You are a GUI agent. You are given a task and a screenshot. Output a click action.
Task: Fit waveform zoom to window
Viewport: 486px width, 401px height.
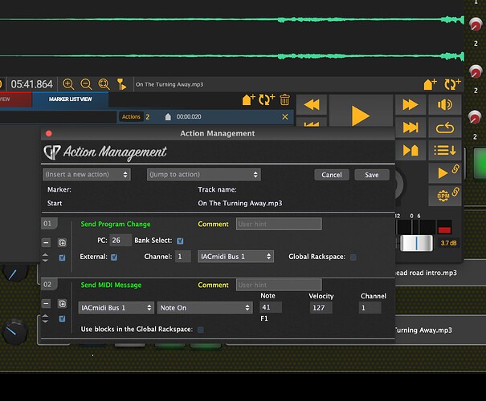(x=104, y=84)
